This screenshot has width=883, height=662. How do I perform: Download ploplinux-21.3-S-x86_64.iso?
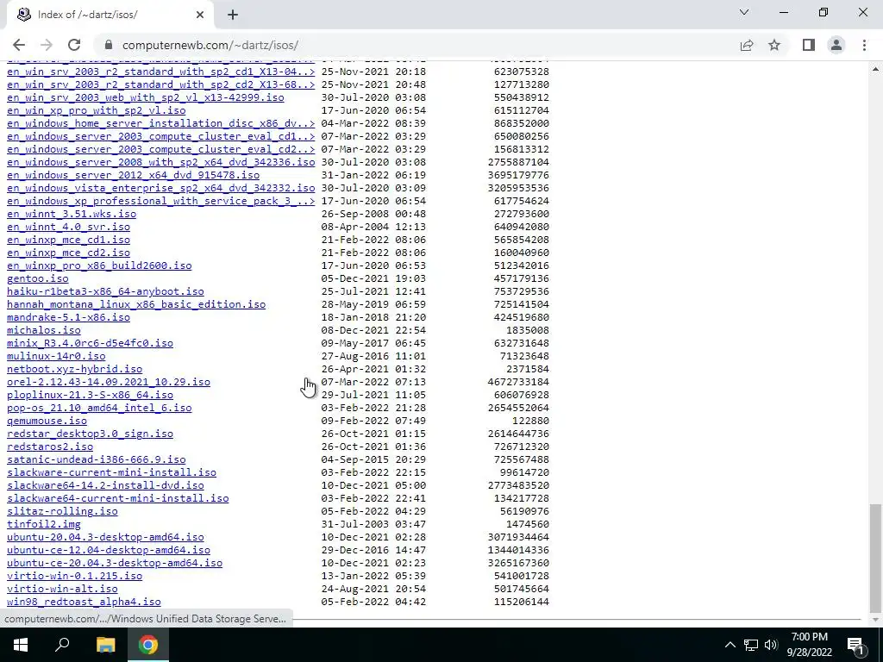click(90, 395)
